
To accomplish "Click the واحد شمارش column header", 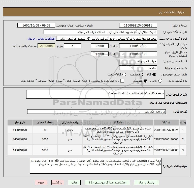I will point(70,122).
